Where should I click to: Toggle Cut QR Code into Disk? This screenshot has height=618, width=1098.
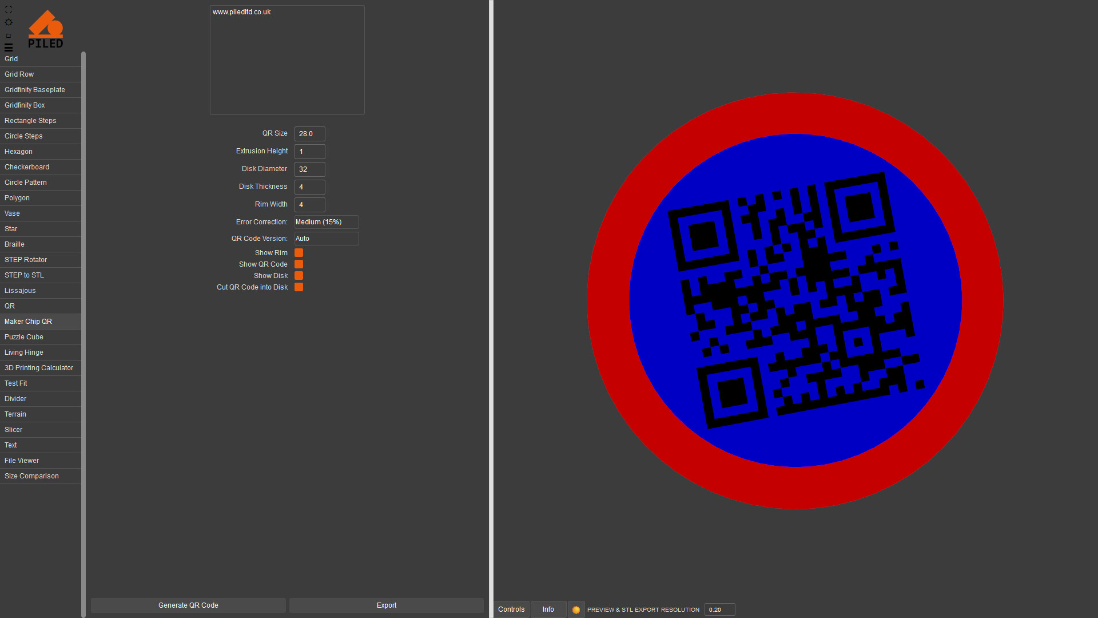pyautogui.click(x=299, y=287)
